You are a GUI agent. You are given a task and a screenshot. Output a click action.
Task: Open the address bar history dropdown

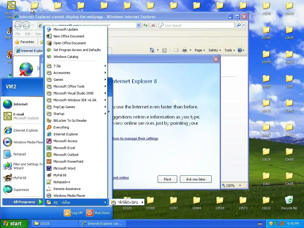pos(138,25)
